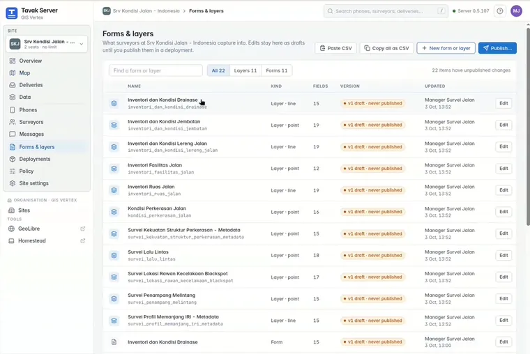Click the Deliveries inbox icon
The height and width of the screenshot is (354, 530).
click(x=13, y=85)
